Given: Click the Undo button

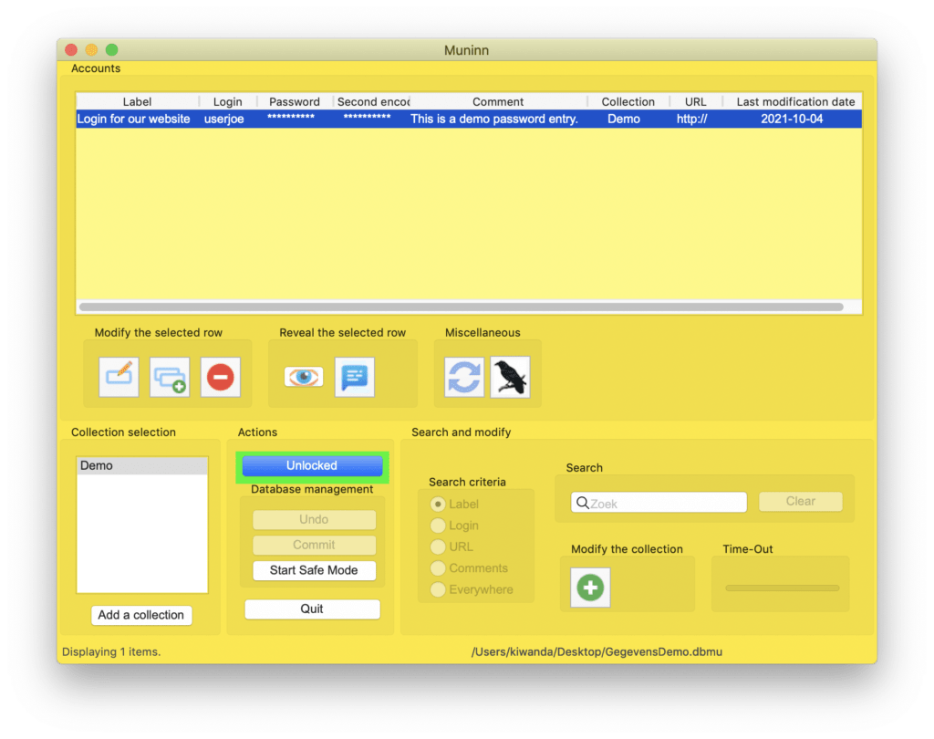Looking at the screenshot, I should click(314, 519).
